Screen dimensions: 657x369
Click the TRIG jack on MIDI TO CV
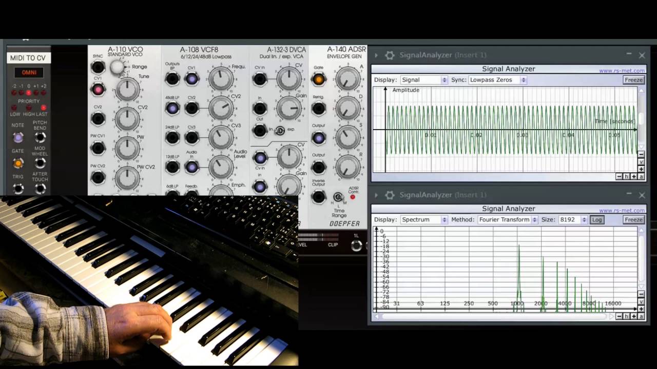point(18,189)
